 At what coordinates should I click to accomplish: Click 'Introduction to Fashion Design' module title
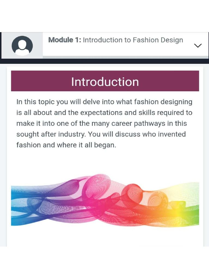(x=133, y=40)
